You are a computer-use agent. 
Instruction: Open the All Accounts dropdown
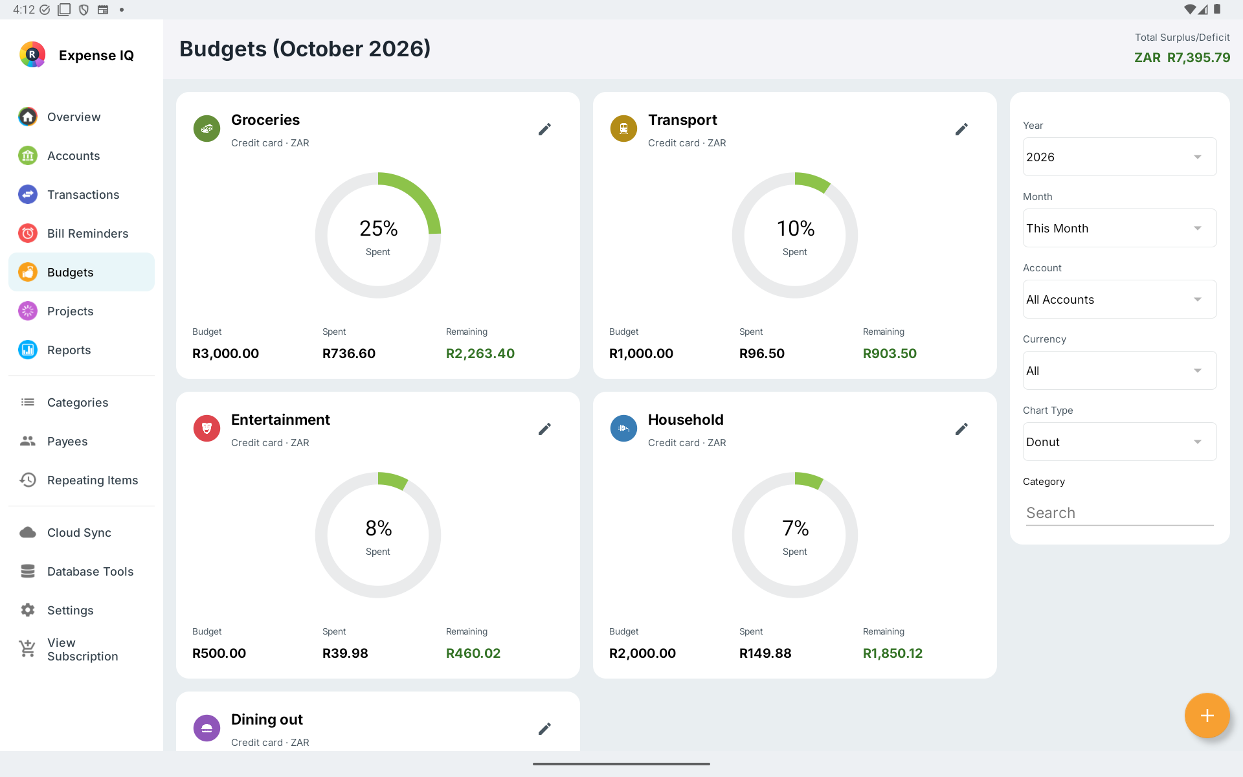(1119, 299)
